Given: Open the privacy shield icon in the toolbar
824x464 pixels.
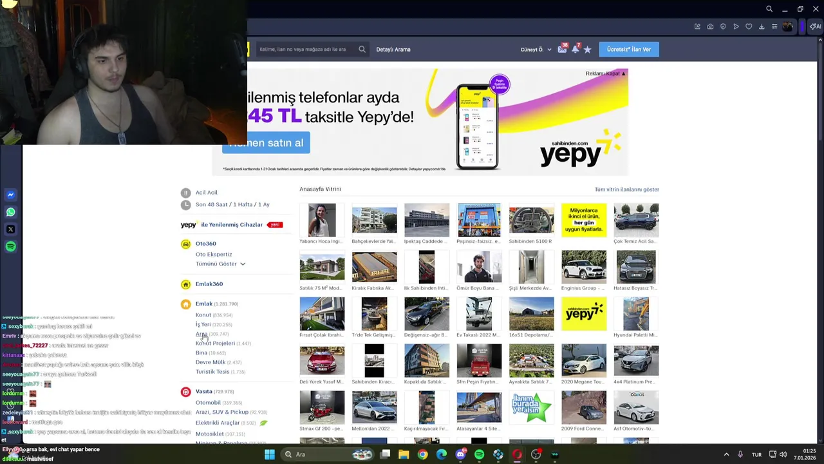Looking at the screenshot, I should tap(723, 26).
